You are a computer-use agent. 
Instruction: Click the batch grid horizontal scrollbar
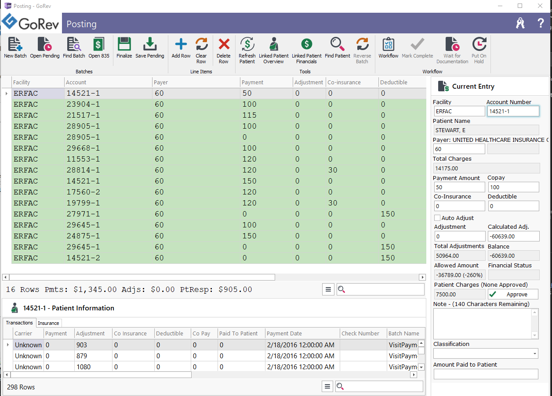pyautogui.click(x=141, y=277)
